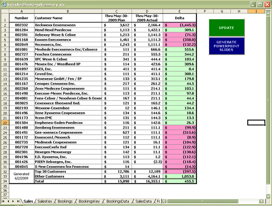
Task: Click the Number header cell
Action: coord(21,18)
